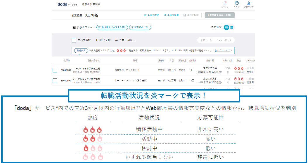Click 営業事務・アシスタント job cell
Screen dimensions: 308x163
127,70
